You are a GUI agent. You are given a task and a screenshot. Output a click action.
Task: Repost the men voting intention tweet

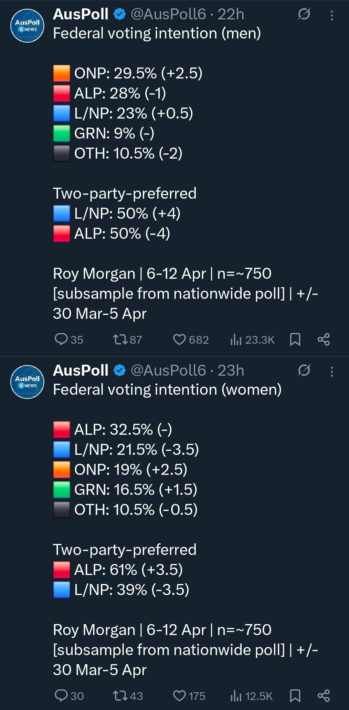pyautogui.click(x=120, y=339)
